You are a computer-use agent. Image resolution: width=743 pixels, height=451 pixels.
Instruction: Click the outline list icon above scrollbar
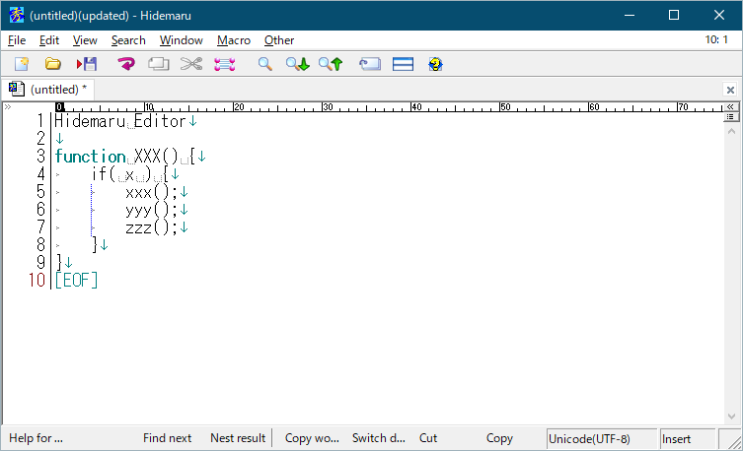pos(731,117)
